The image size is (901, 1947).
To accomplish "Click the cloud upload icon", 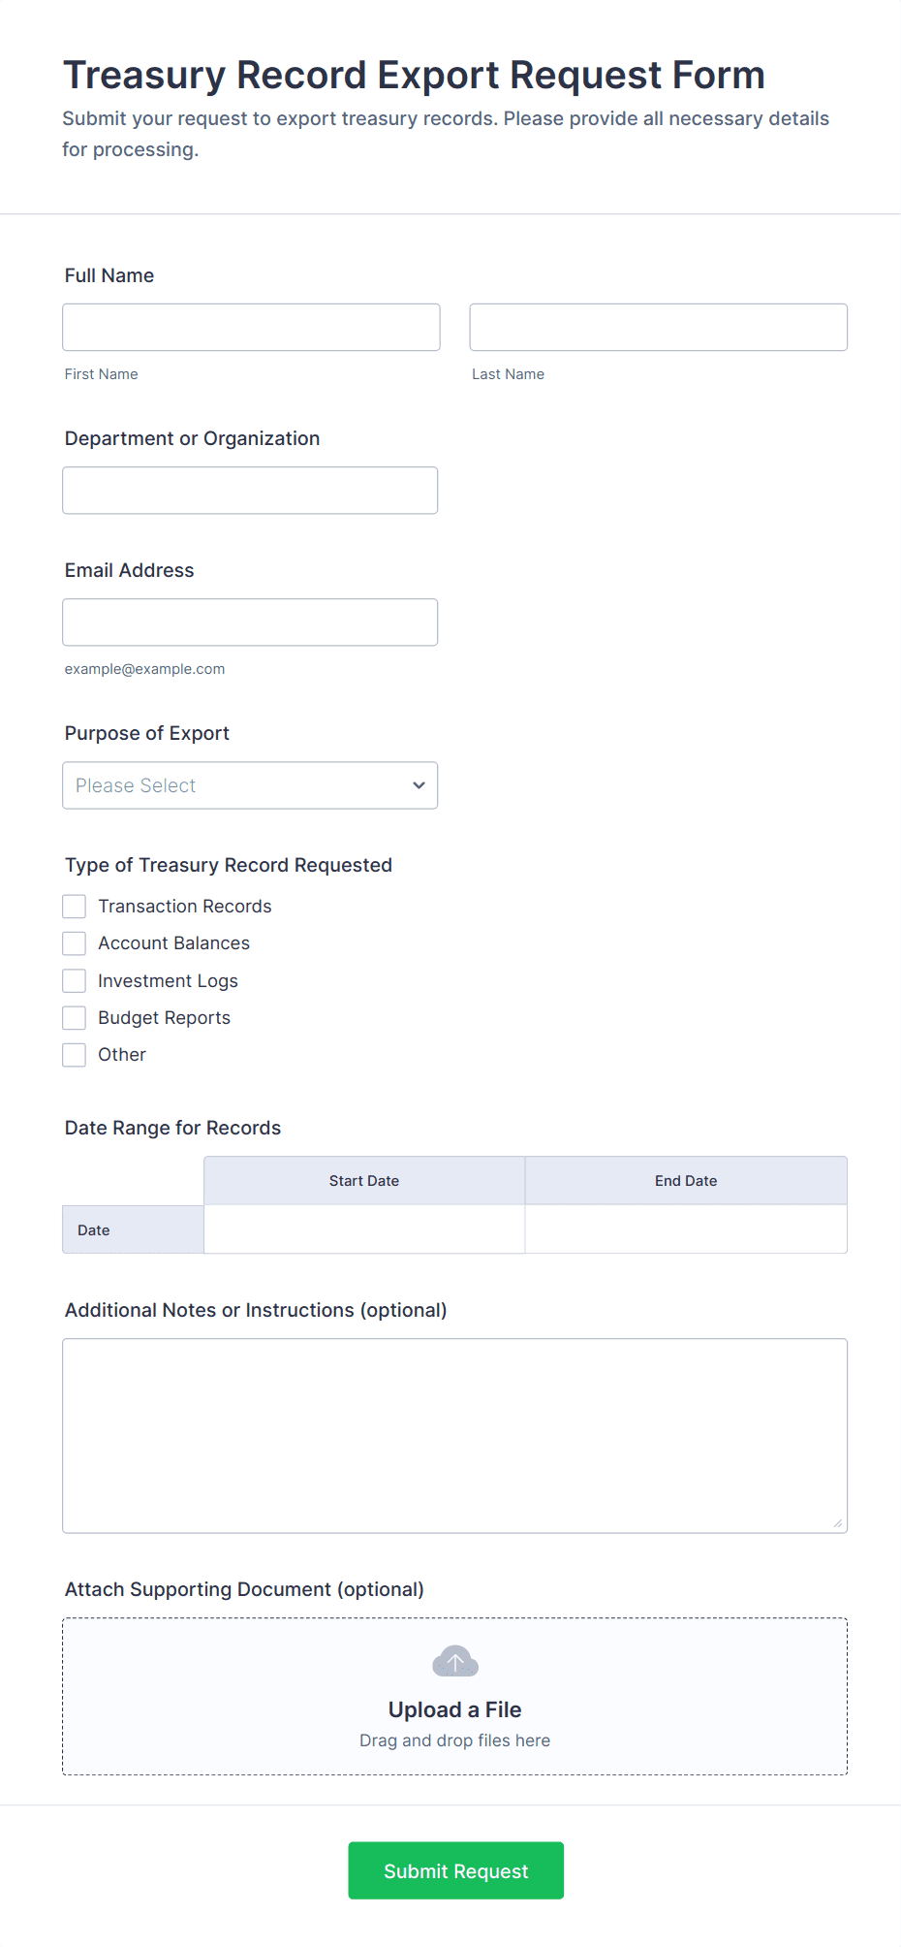I will pos(454,1662).
